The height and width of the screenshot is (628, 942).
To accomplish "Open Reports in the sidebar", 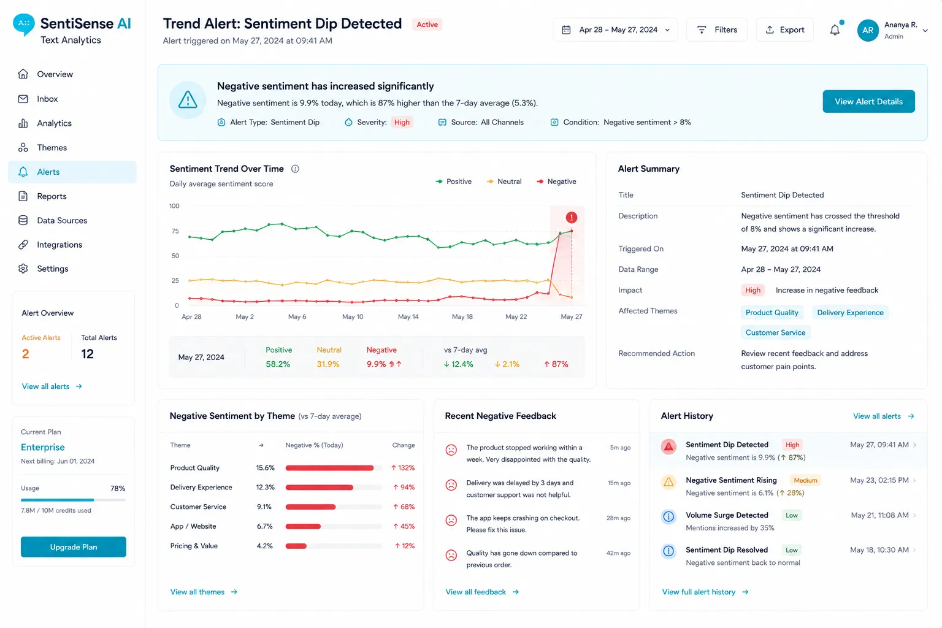I will click(72, 196).
